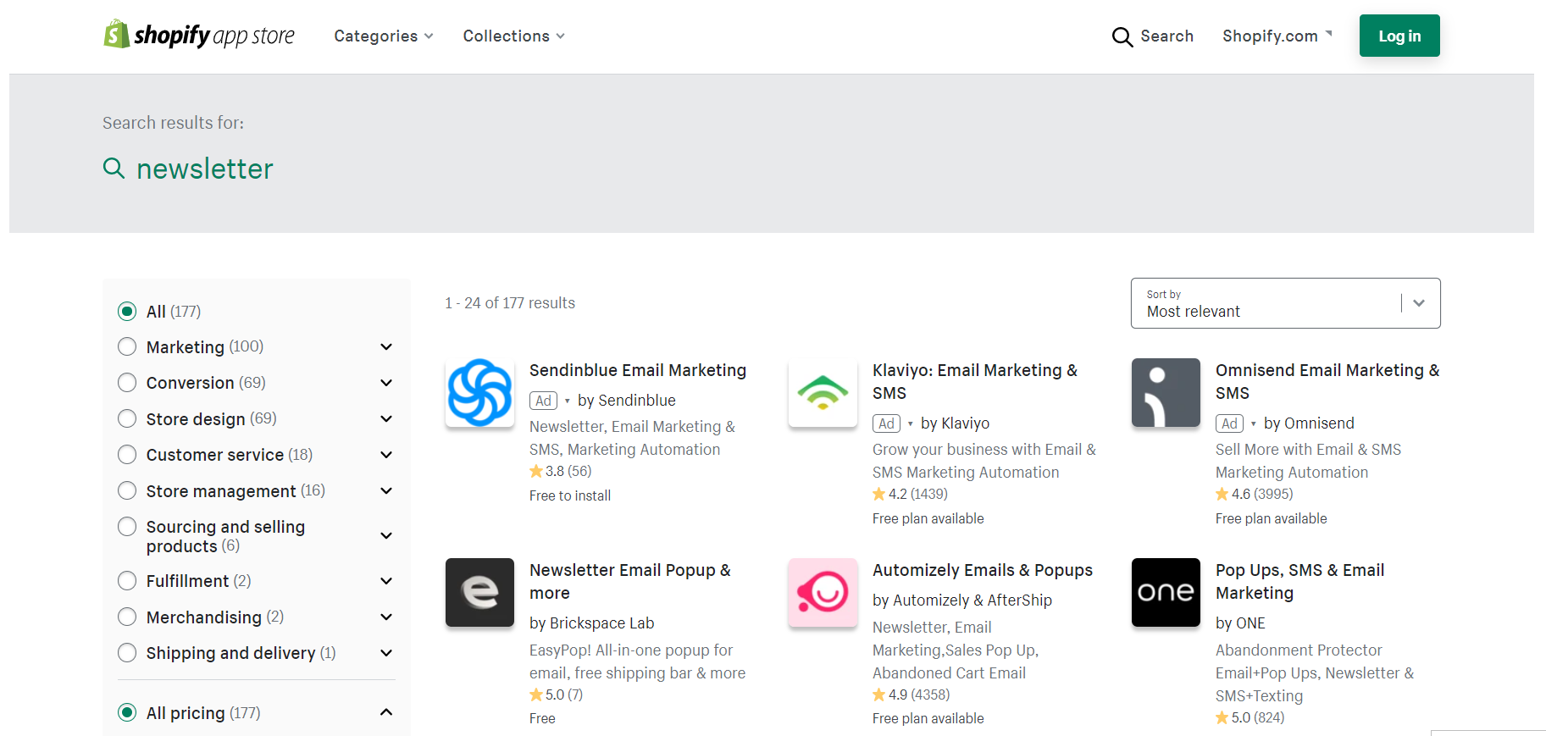Open the Sendinblue app icon
This screenshot has width=1546, height=736.
(479, 392)
